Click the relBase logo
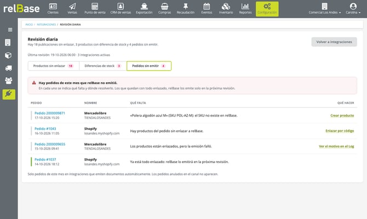 21,9
